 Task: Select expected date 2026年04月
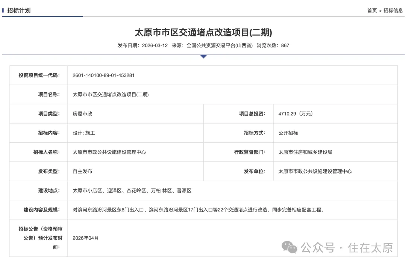85,238
